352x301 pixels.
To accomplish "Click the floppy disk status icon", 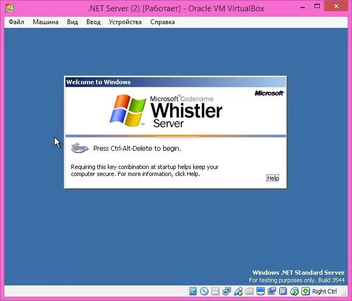I will pos(215,291).
